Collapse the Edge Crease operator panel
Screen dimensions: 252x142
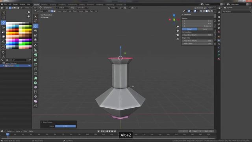pos(42,122)
